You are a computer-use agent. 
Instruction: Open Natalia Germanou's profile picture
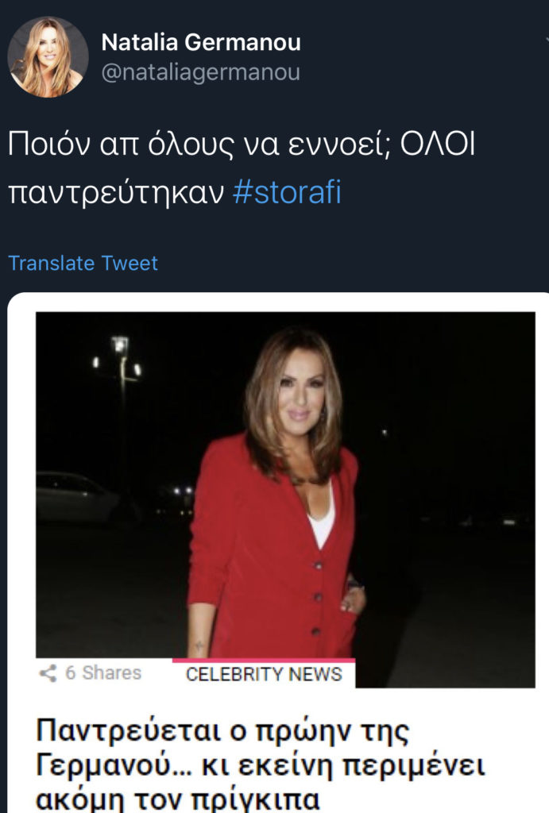point(48,56)
